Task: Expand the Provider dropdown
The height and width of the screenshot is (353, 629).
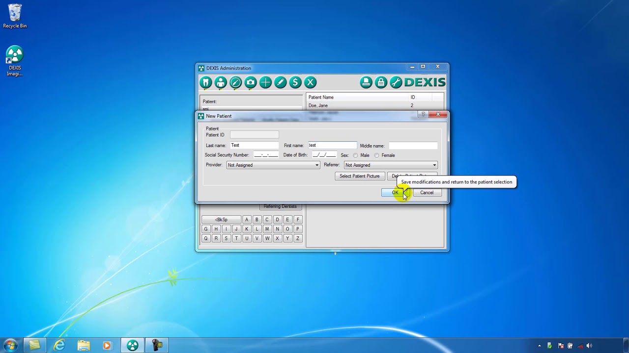Action: tap(317, 165)
